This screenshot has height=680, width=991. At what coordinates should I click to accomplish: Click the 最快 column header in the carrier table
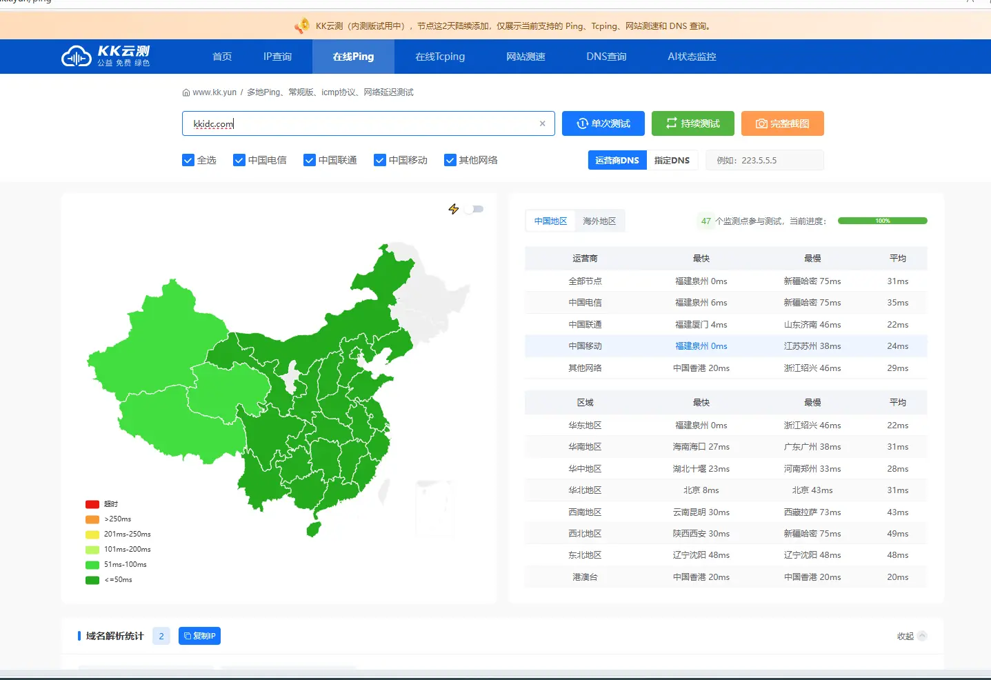click(701, 259)
